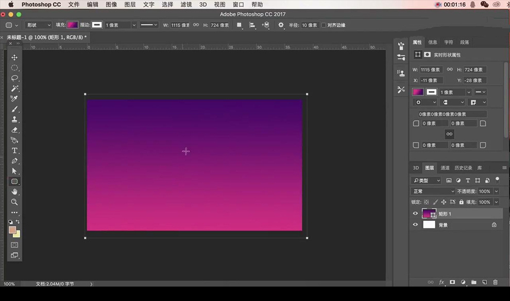Click the foreground color swatch

(12, 230)
